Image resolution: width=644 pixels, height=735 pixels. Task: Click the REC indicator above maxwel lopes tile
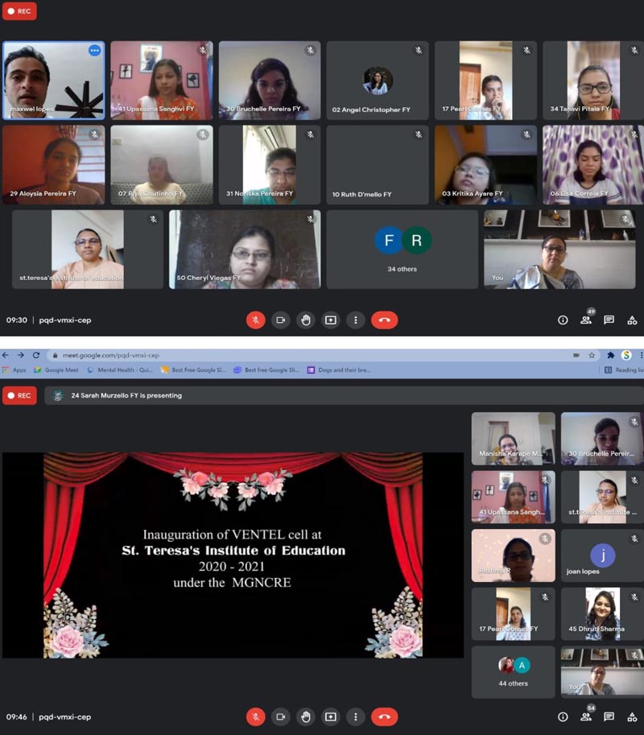tap(19, 11)
